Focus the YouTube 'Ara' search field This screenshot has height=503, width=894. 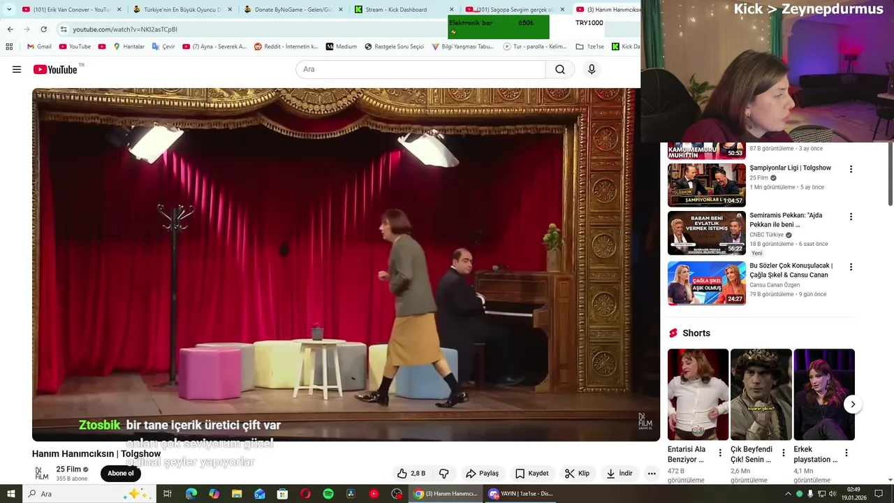coord(420,69)
